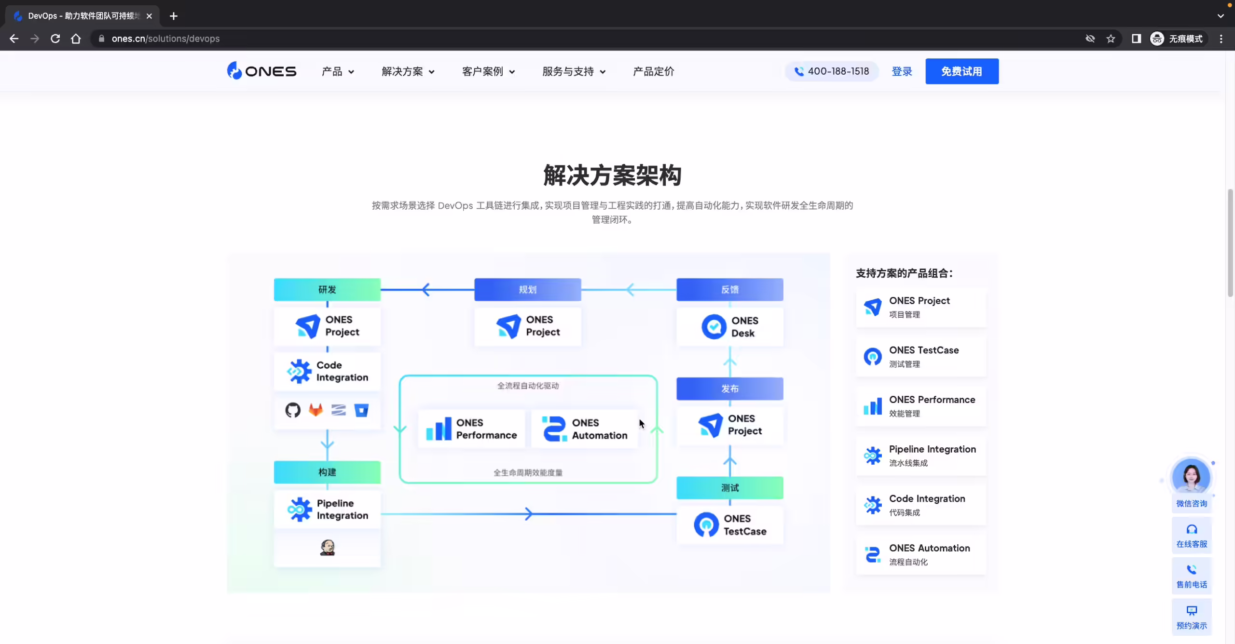Open the 产品定价 menu item

[653, 71]
